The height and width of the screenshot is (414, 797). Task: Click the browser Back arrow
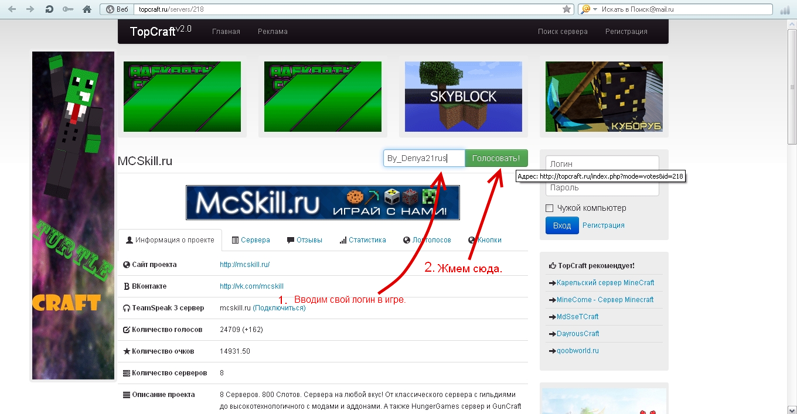(11, 9)
